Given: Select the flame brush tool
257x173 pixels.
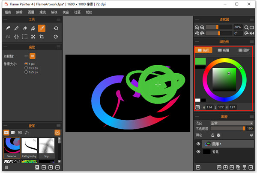Looking at the screenshot, I should click(8, 28).
